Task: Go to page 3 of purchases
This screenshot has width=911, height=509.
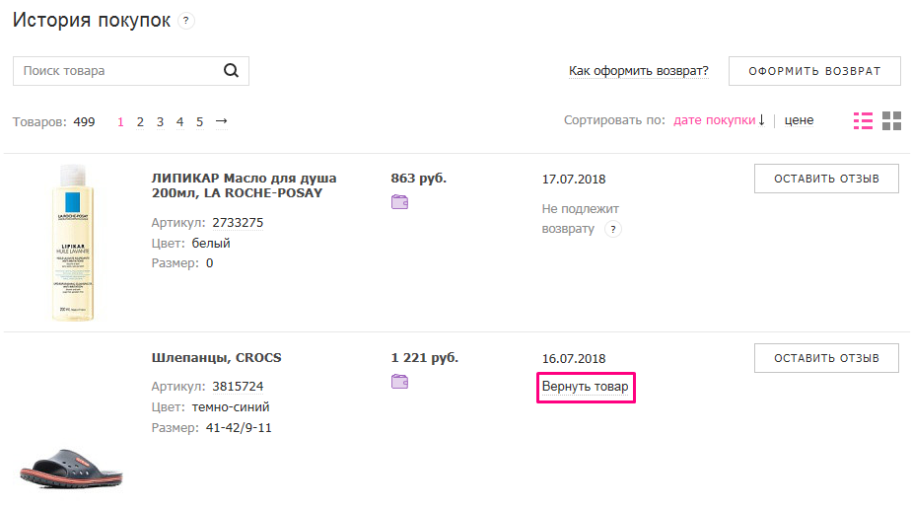Action: click(x=160, y=122)
